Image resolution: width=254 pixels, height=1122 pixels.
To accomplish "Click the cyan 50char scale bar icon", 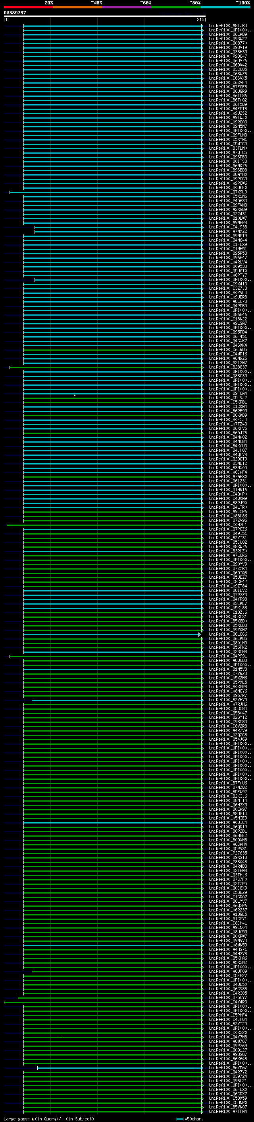I will click(180, 1118).
